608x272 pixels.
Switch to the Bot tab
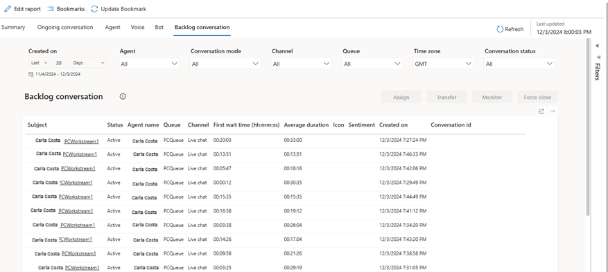pyautogui.click(x=159, y=28)
